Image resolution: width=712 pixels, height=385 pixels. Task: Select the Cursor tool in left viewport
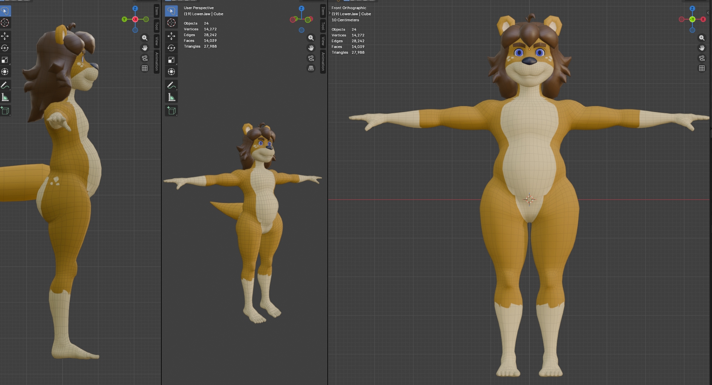coord(5,23)
